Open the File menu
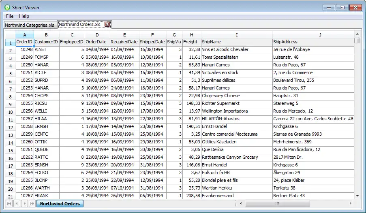Screen dimensions: 366x213 click(x=10, y=16)
